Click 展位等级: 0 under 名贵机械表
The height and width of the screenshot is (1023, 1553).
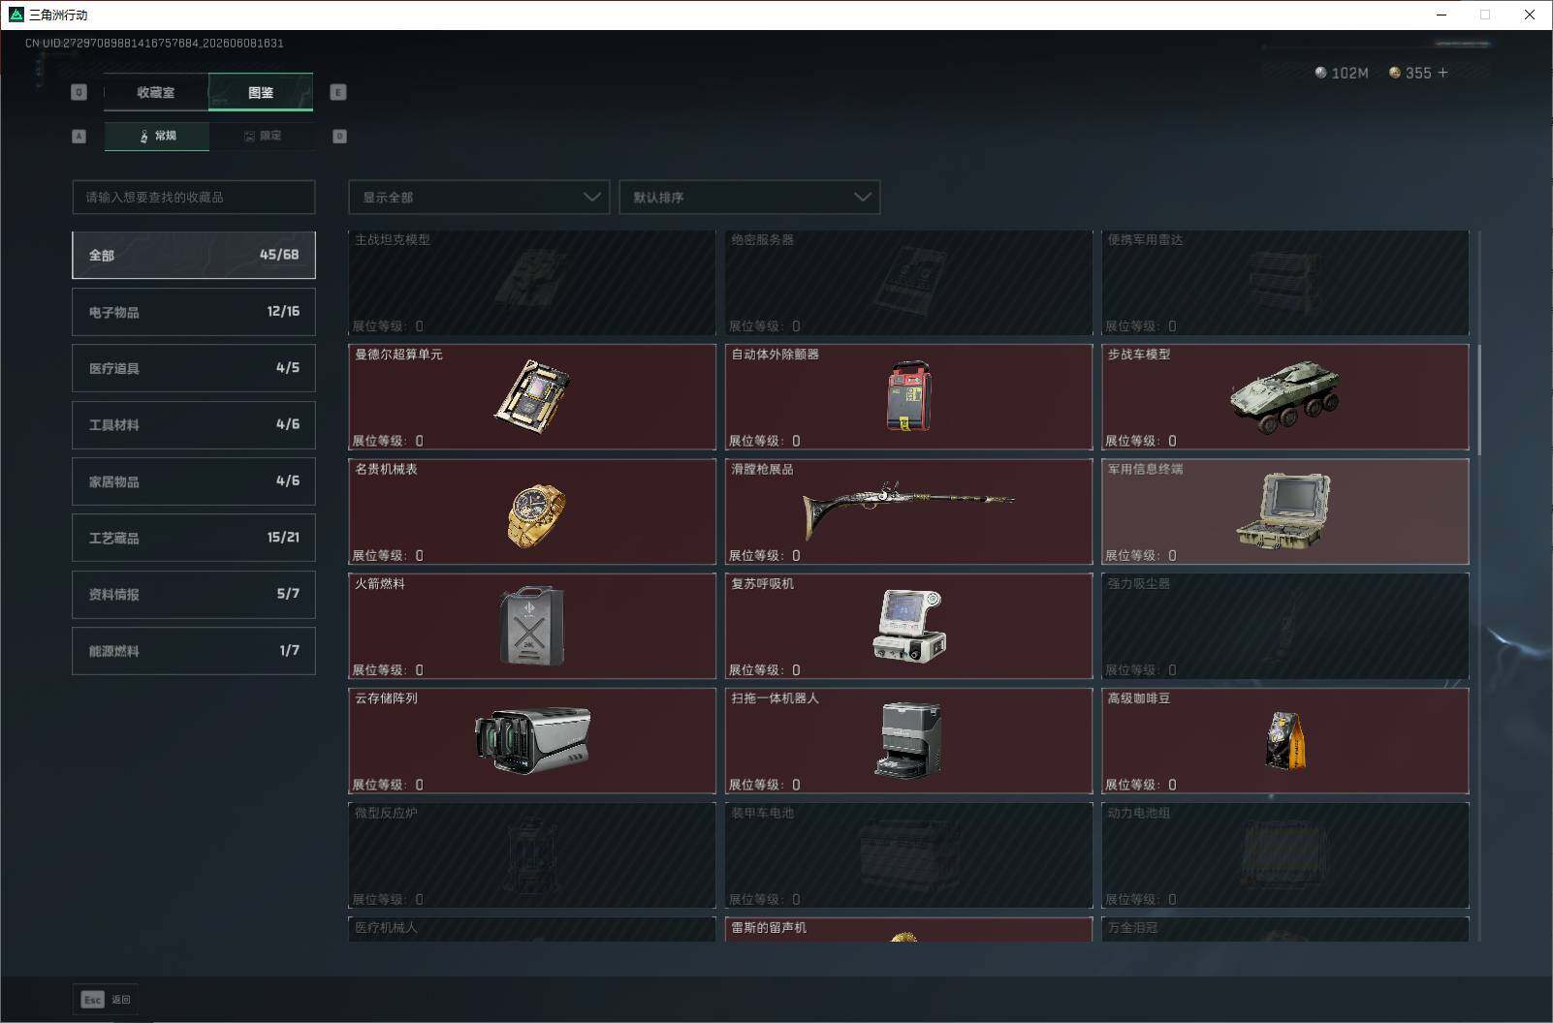(x=388, y=555)
